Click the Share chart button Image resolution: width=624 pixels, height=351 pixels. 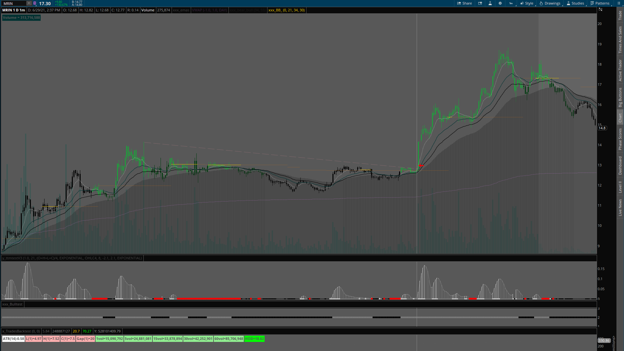(x=464, y=3)
